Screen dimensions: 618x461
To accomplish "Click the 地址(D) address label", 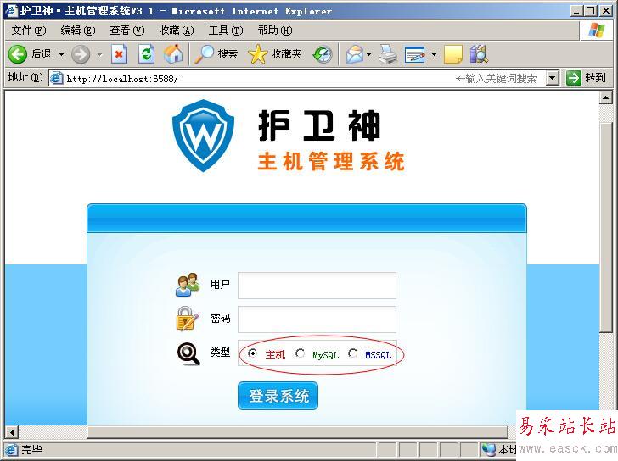I will click(25, 77).
